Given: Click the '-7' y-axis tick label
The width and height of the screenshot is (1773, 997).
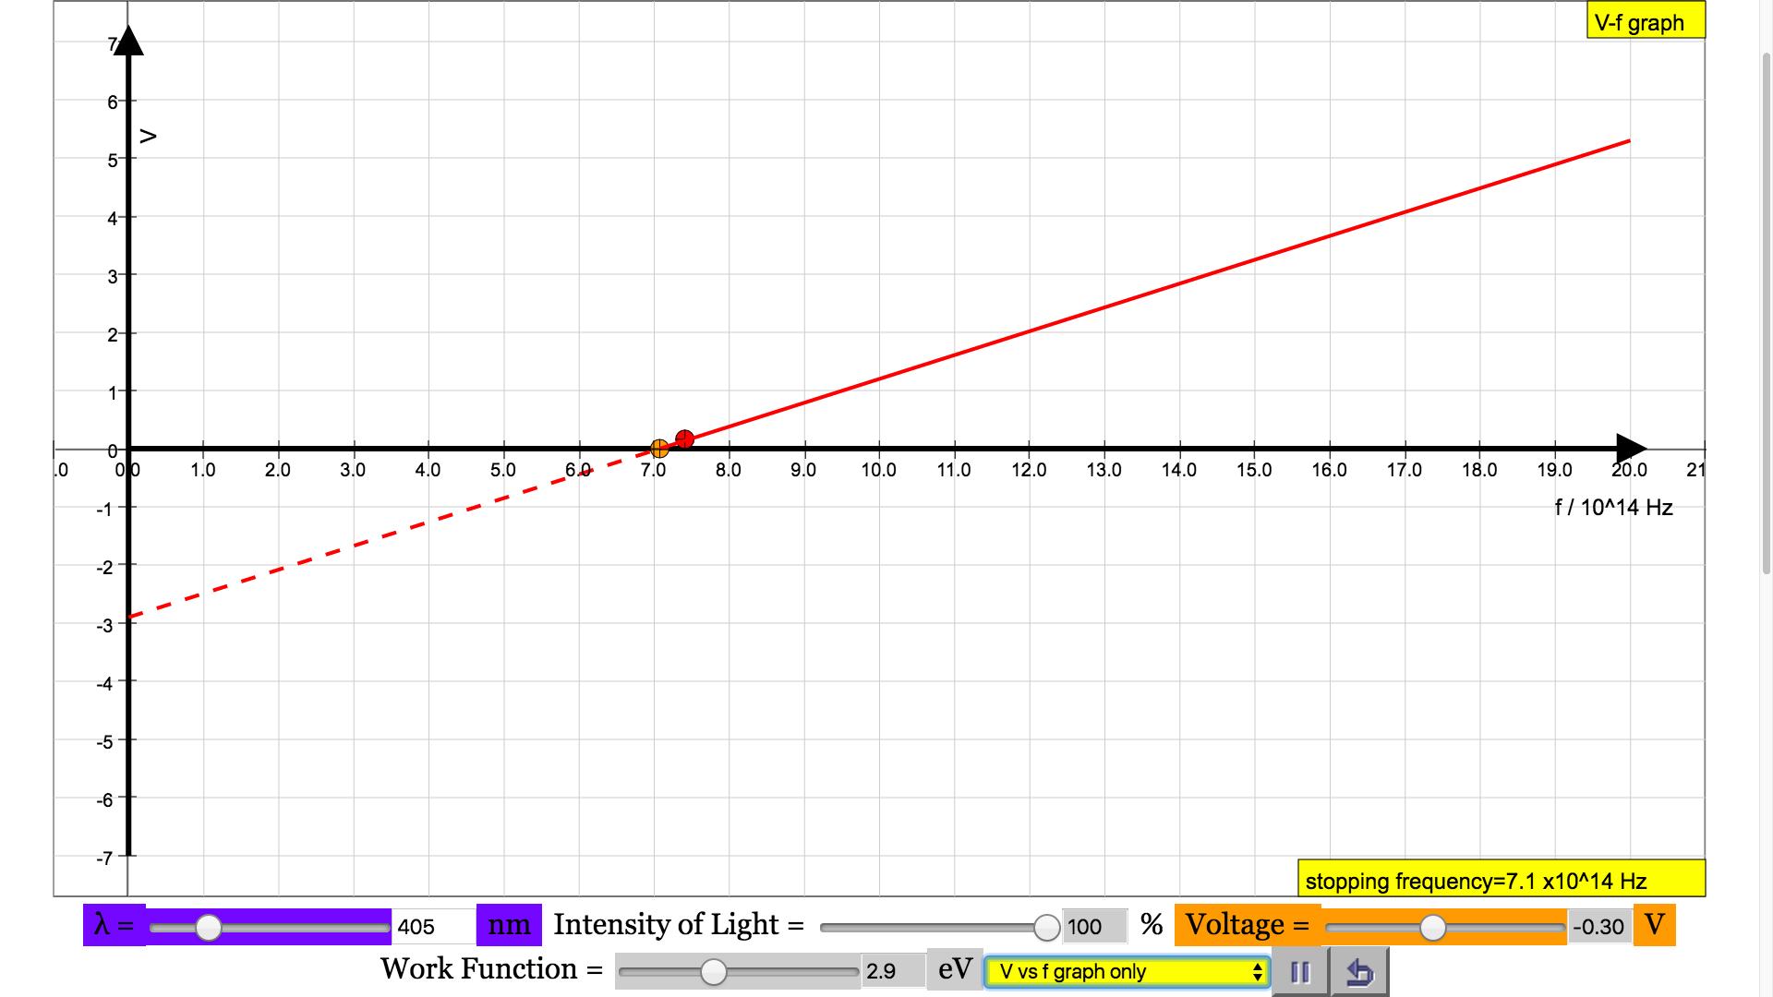Looking at the screenshot, I should tap(105, 859).
